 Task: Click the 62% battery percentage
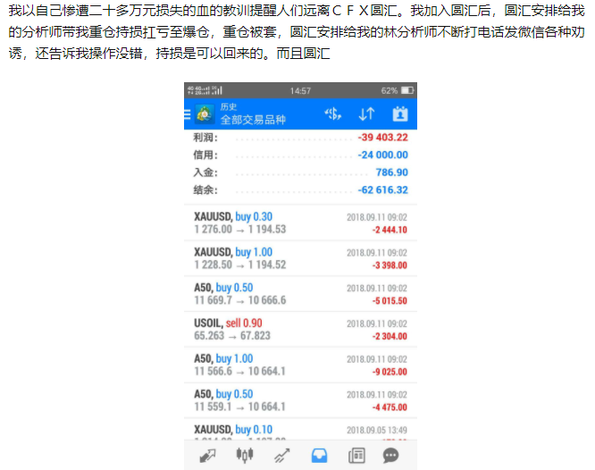pyautogui.click(x=390, y=90)
